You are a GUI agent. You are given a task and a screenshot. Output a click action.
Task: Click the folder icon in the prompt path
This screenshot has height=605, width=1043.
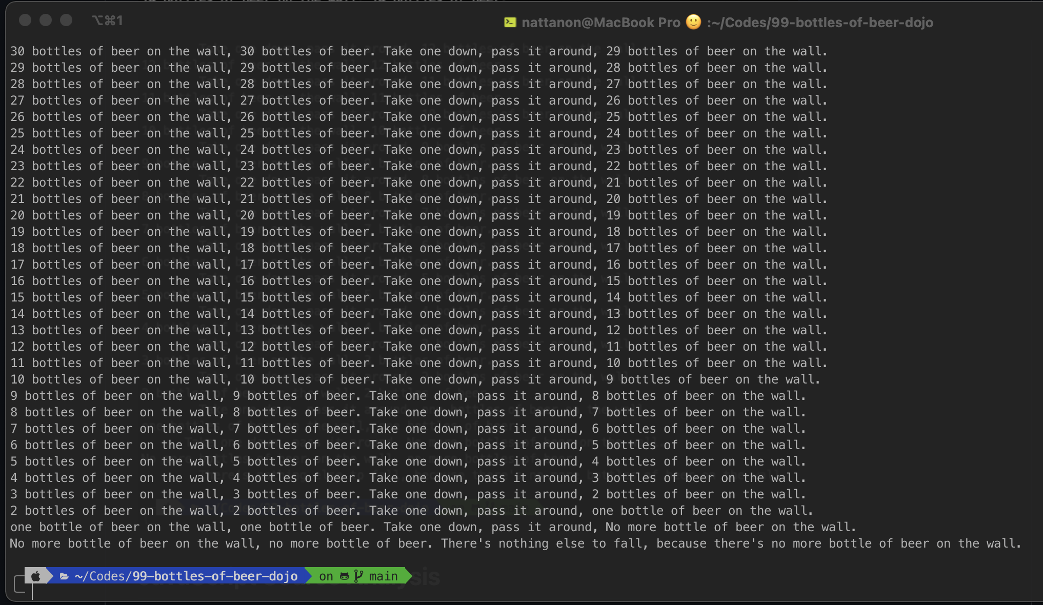click(x=64, y=576)
